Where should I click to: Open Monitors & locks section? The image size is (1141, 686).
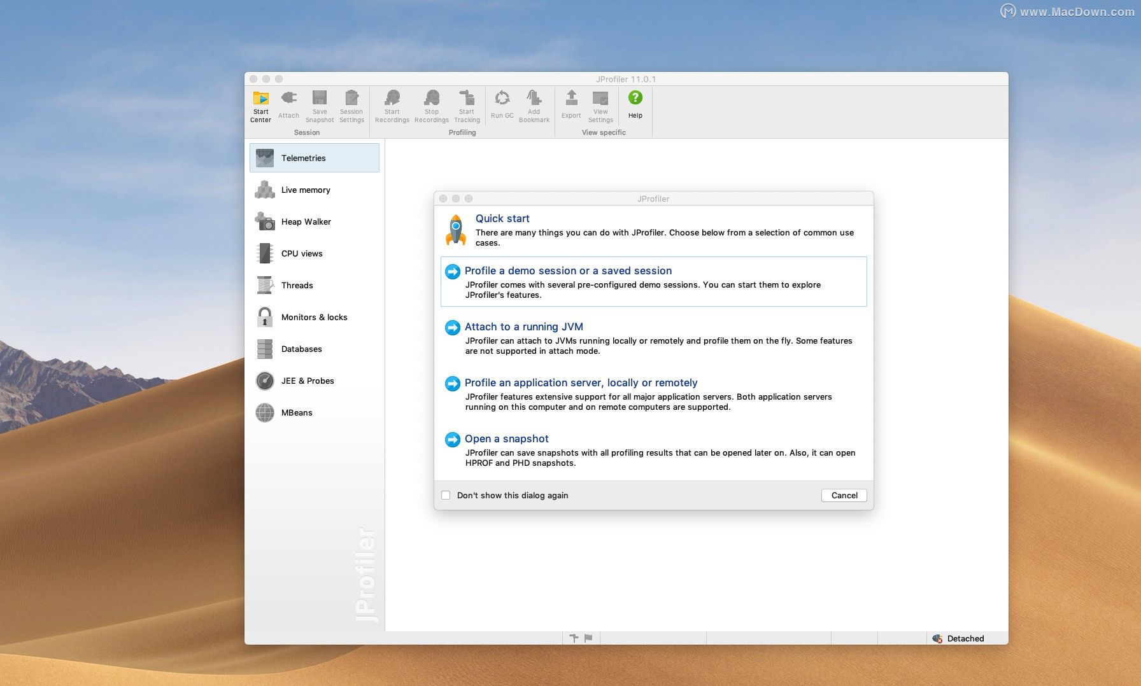[x=315, y=317]
